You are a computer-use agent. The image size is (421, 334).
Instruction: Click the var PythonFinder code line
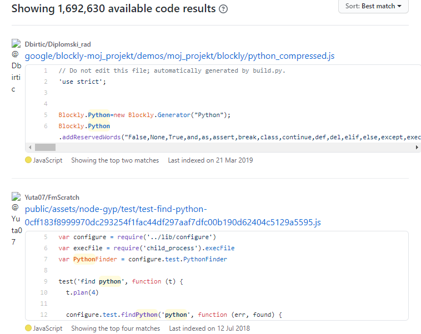point(143,259)
